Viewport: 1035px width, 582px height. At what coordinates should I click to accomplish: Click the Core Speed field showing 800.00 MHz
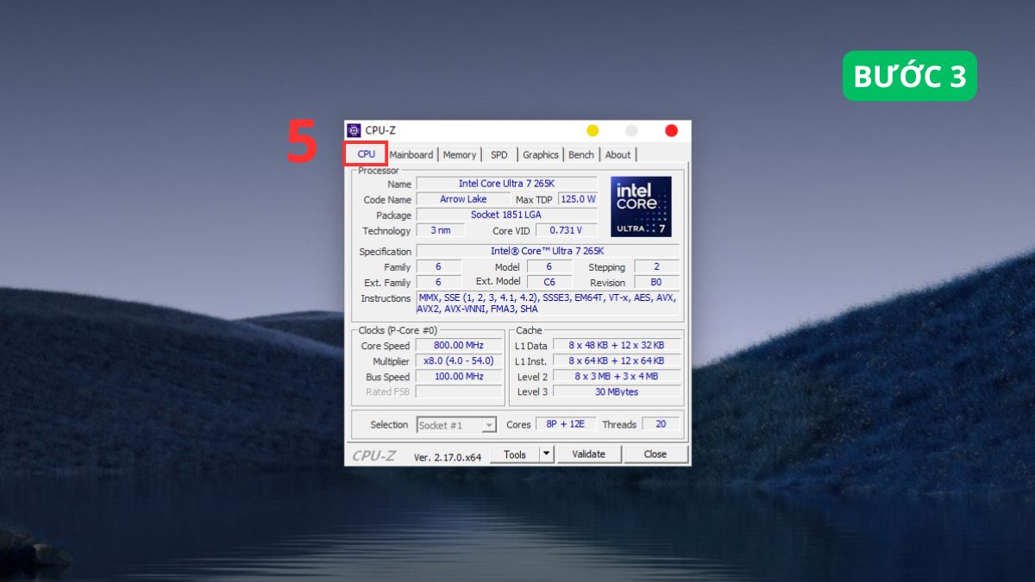click(458, 345)
